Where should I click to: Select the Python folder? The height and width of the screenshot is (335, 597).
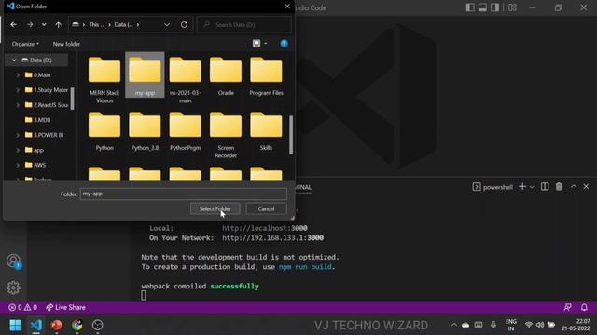pos(104,131)
